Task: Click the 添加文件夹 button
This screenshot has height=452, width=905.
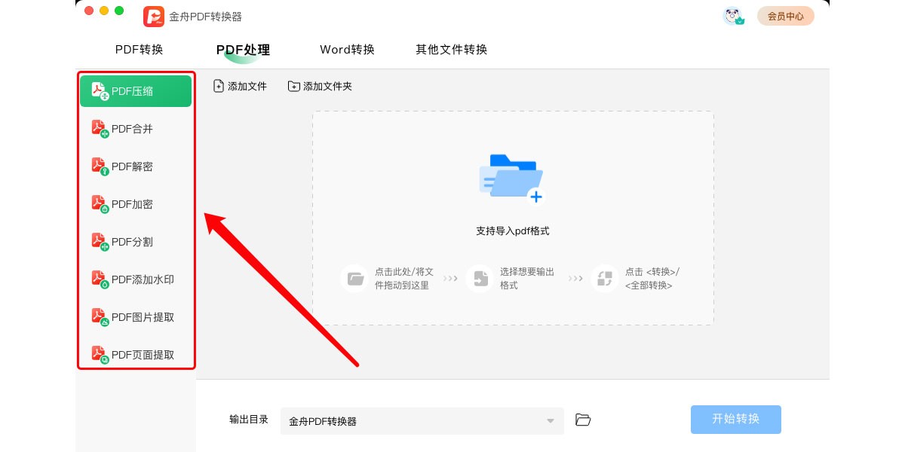Action: pos(320,86)
